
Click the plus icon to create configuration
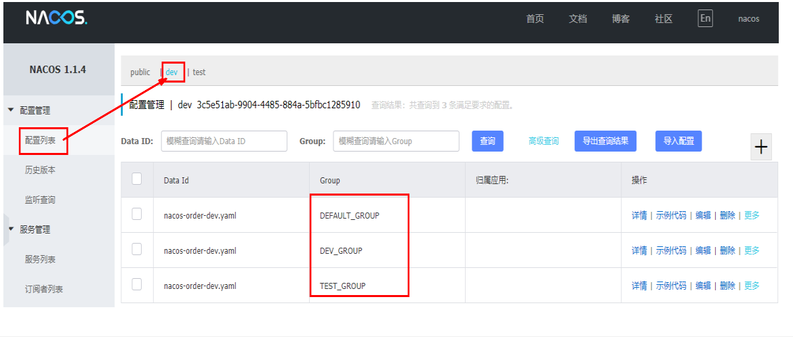(x=761, y=147)
